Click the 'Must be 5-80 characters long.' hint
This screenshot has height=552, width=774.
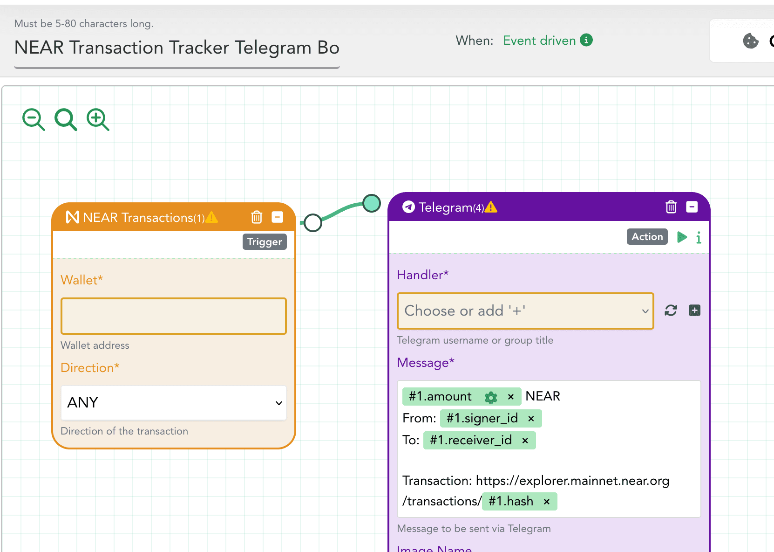pos(84,24)
